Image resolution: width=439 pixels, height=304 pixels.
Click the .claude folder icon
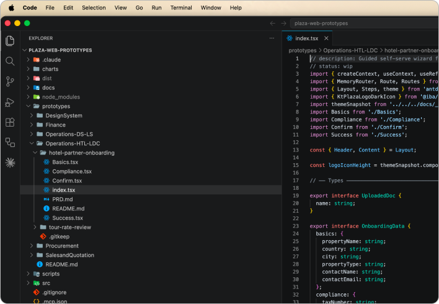point(37,60)
